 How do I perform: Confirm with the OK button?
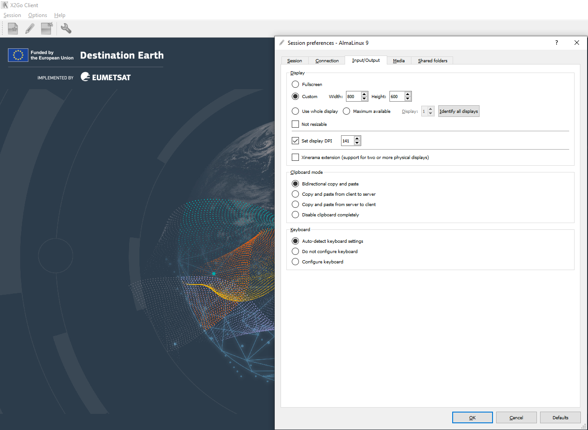[x=472, y=417]
